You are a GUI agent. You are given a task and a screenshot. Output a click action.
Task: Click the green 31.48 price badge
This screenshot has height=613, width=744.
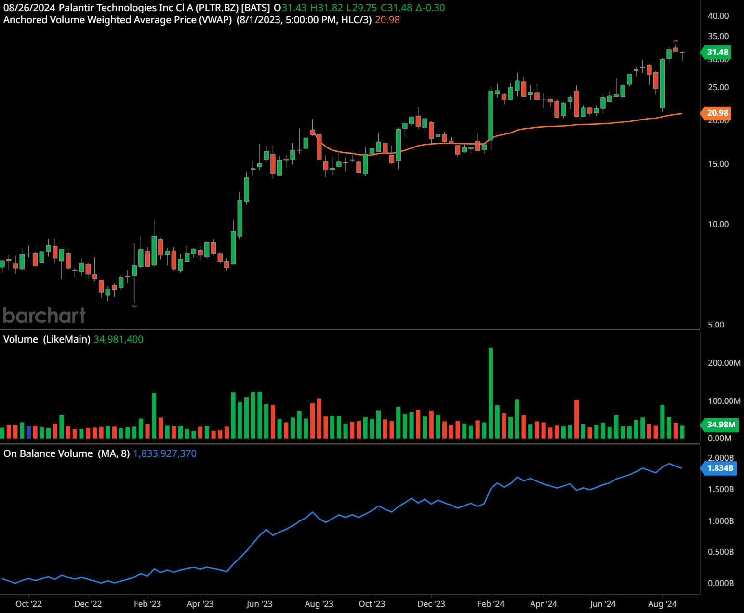(x=717, y=52)
